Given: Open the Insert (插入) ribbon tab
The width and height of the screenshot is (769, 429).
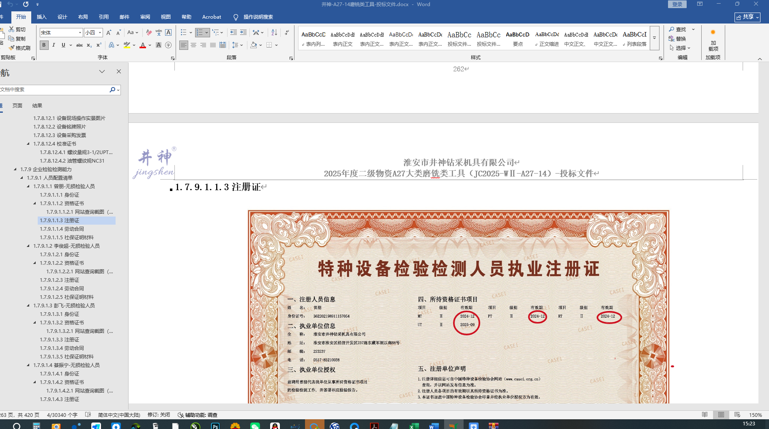Looking at the screenshot, I should [x=41, y=17].
